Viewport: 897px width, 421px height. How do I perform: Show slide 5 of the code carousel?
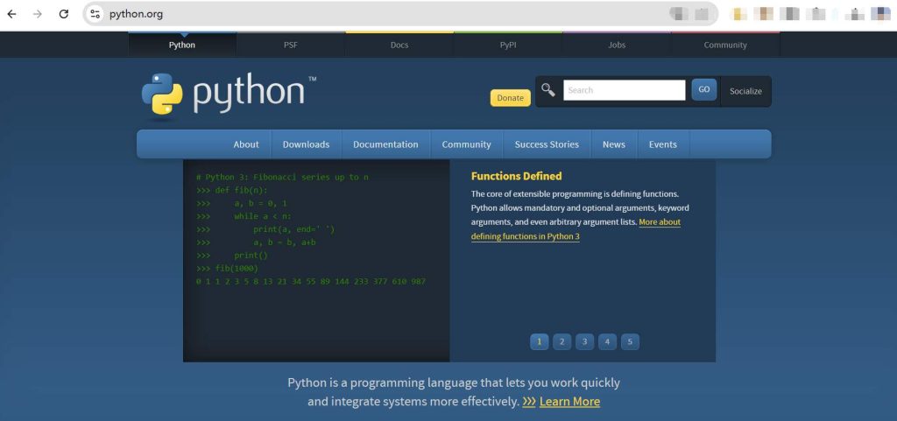(630, 341)
